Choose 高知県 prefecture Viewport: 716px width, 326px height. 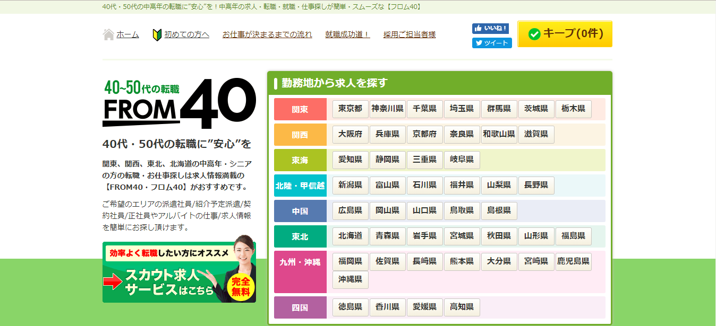point(462,307)
